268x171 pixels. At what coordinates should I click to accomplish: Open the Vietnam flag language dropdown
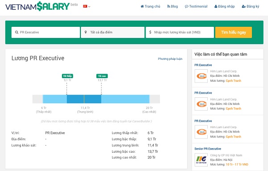click(87, 6)
